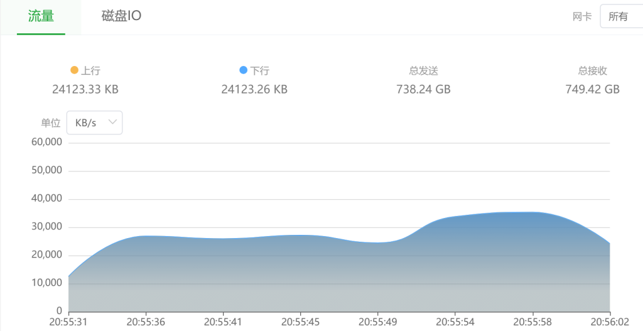Switch to the 流量 tab
Viewport: 643px width, 331px height.
pyautogui.click(x=41, y=16)
